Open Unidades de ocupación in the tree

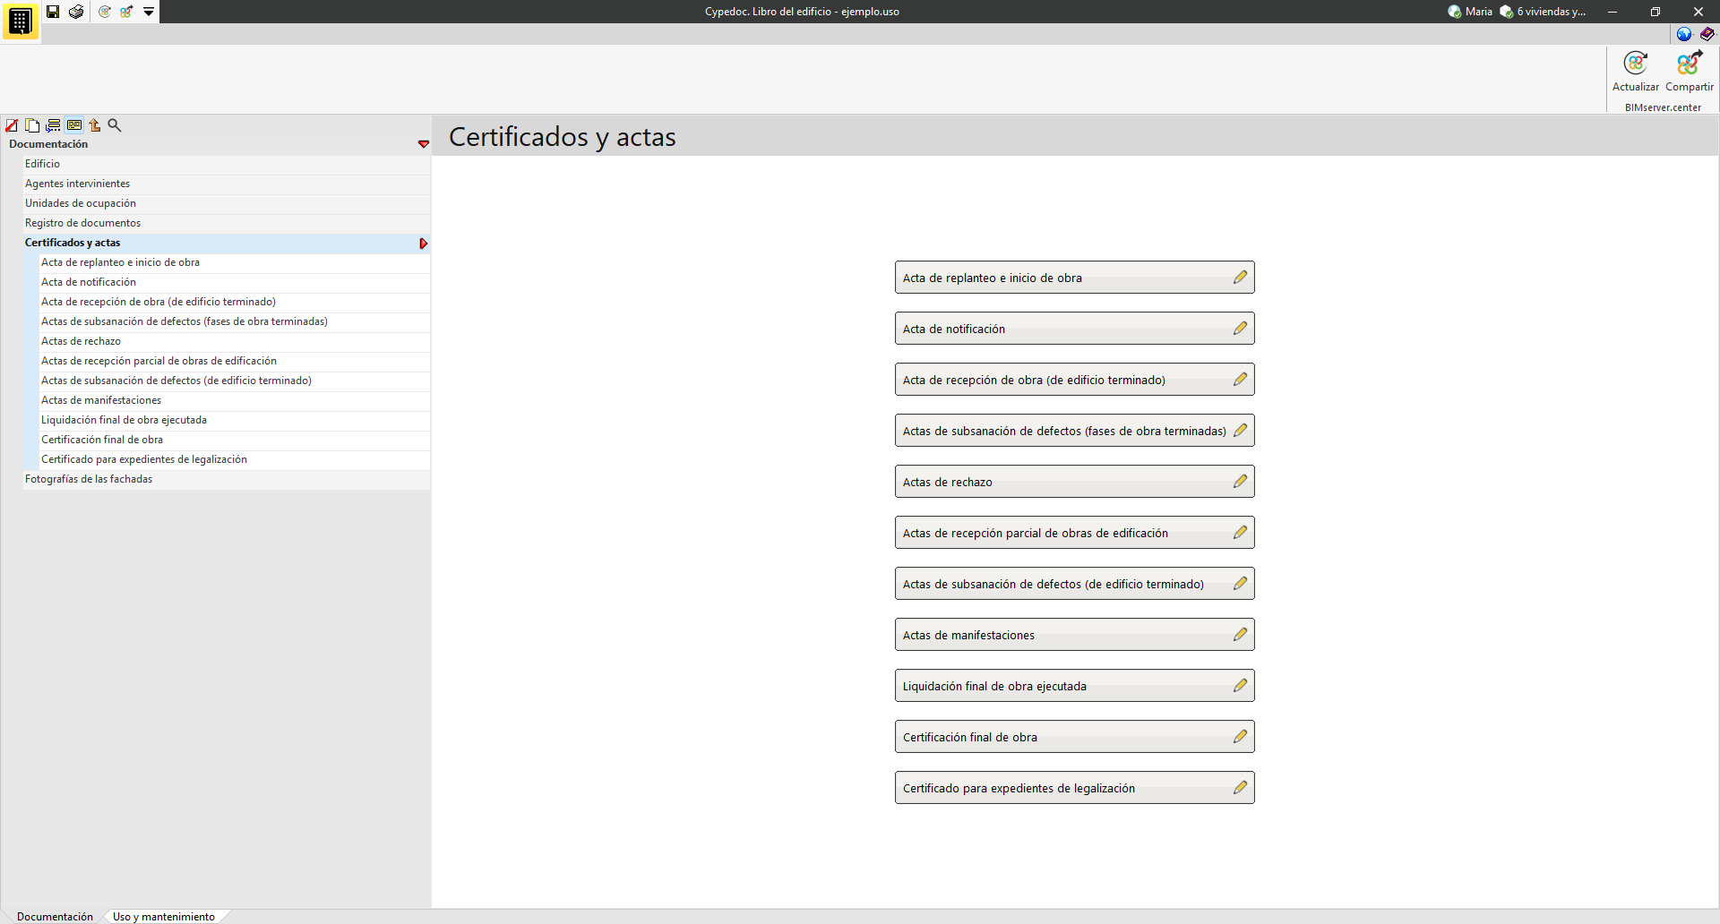tap(228, 203)
